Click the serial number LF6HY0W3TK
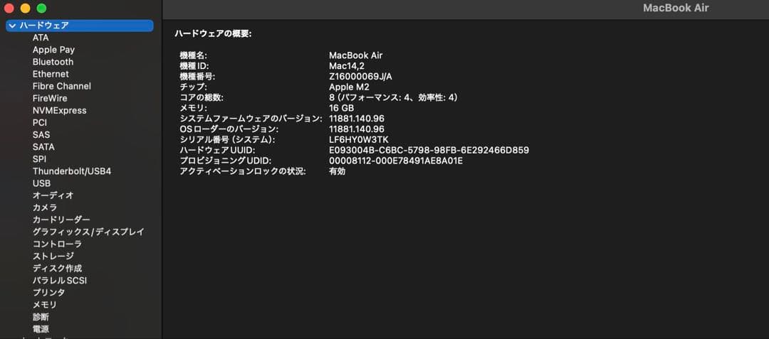The width and height of the screenshot is (769, 339). [358, 140]
